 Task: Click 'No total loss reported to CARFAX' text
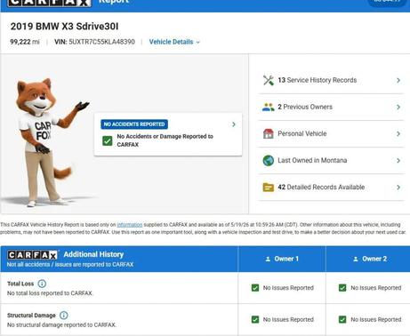[x=50, y=293]
